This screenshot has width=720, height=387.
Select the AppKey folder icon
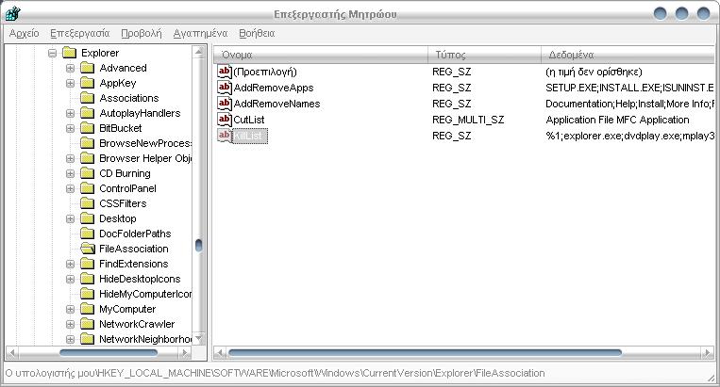87,83
